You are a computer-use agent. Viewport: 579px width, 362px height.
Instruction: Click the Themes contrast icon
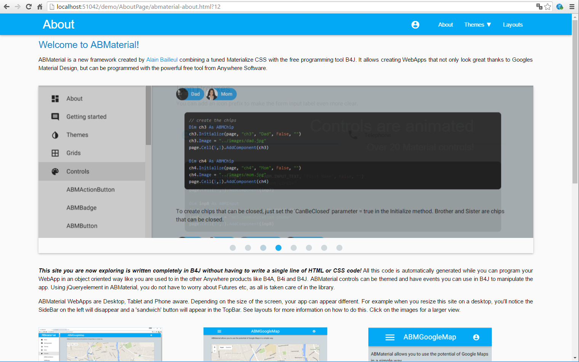pyautogui.click(x=55, y=135)
